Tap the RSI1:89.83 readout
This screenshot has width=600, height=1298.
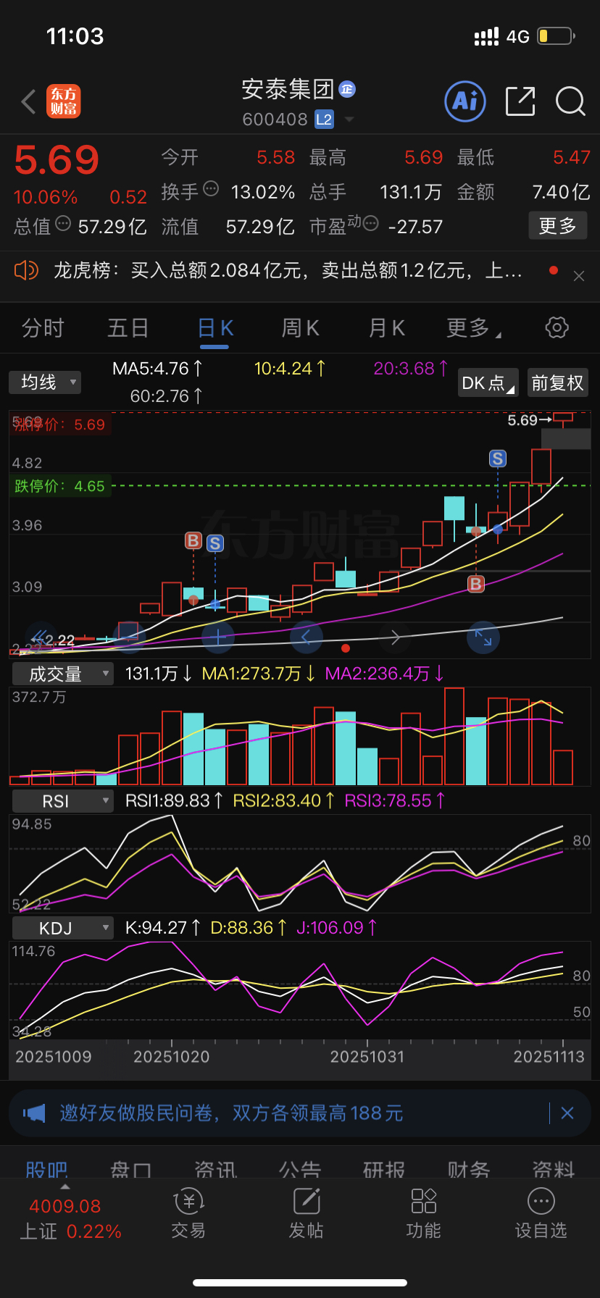[x=174, y=801]
